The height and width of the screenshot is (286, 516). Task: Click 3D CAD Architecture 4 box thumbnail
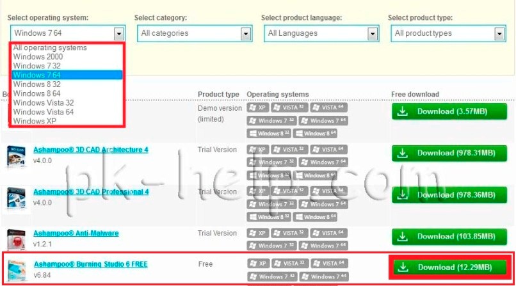16,156
